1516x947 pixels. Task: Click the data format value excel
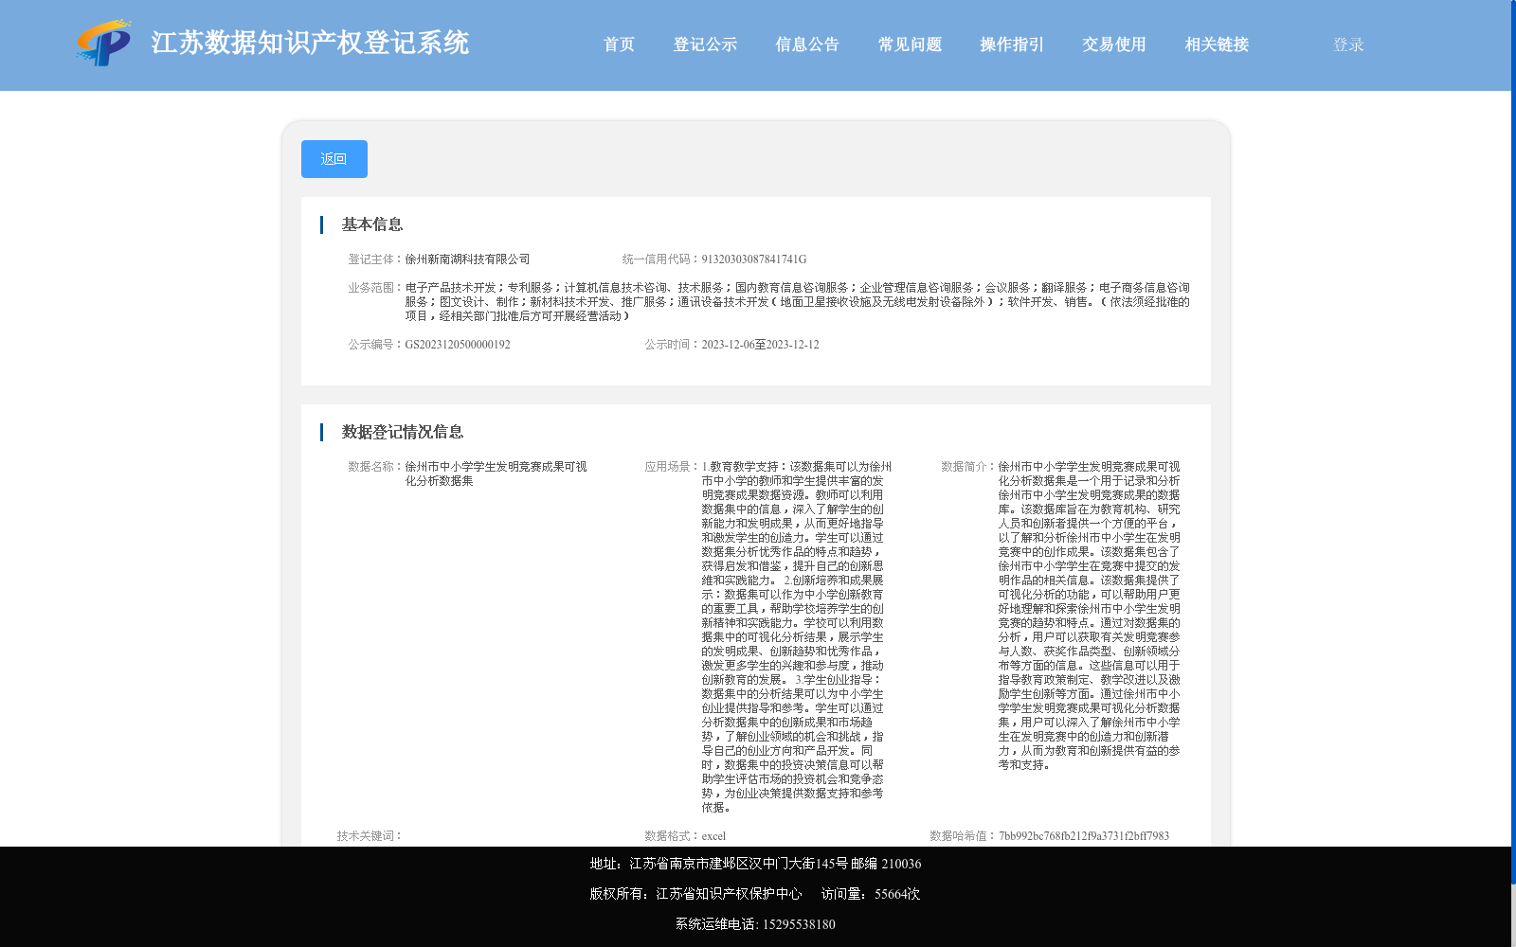coord(713,836)
